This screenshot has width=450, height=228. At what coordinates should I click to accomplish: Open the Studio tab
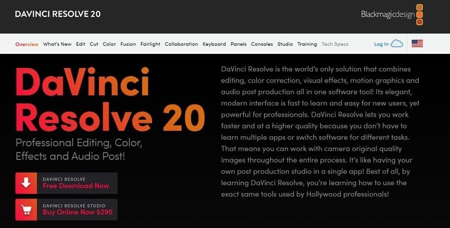[285, 44]
